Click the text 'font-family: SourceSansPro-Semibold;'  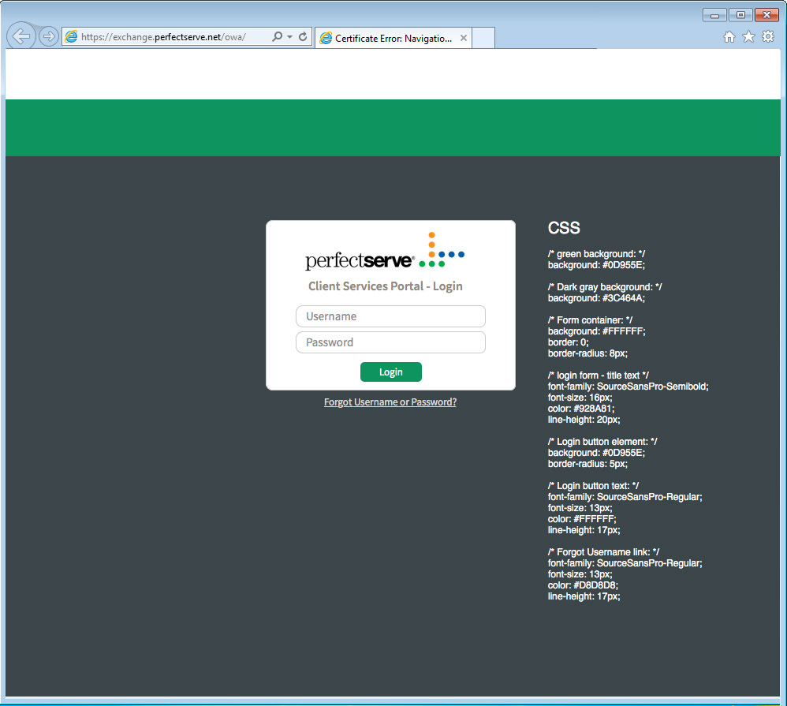628,387
